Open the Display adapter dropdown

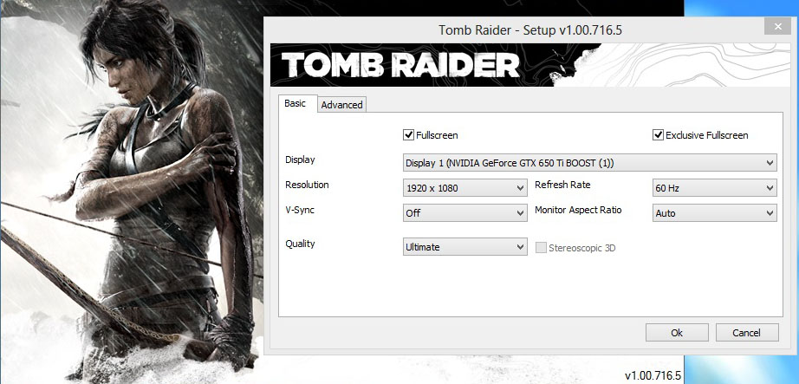589,163
